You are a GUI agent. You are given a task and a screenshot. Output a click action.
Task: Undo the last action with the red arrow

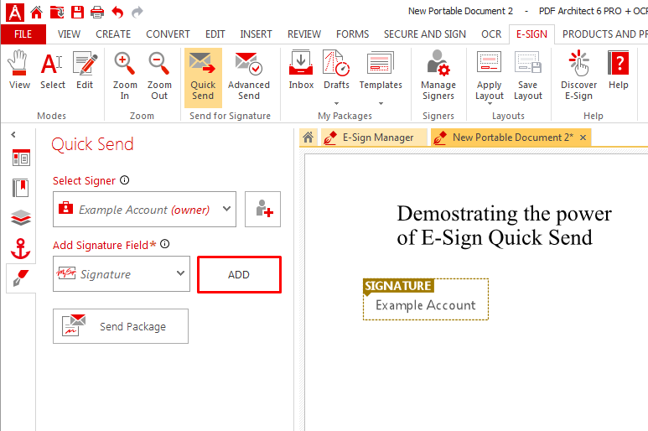coord(118,13)
